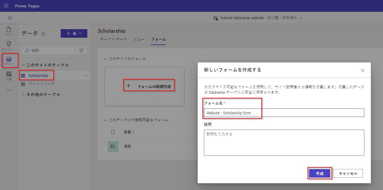This screenshot has width=383, height=190.
Task: Open the filter icon beside the search box
Action: [81, 50]
